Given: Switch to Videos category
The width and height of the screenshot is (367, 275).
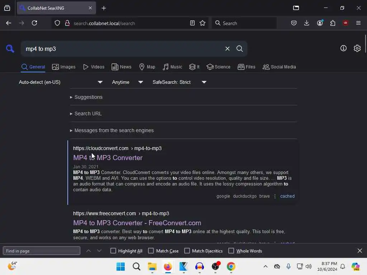Looking at the screenshot, I should point(94,67).
